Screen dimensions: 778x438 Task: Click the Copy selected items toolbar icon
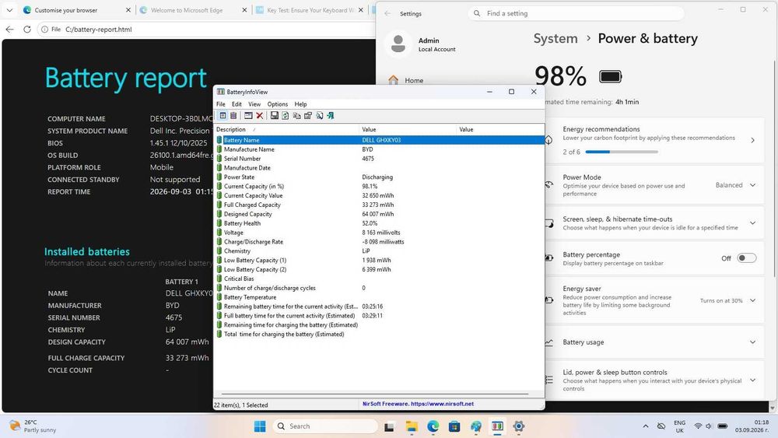coord(296,116)
